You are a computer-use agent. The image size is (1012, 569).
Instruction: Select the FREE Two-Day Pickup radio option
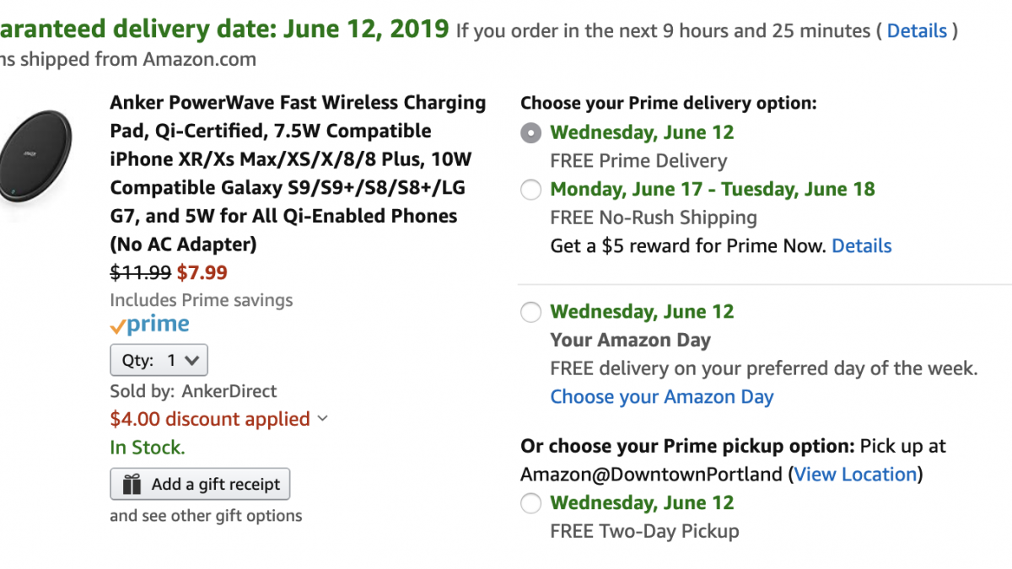click(x=530, y=504)
